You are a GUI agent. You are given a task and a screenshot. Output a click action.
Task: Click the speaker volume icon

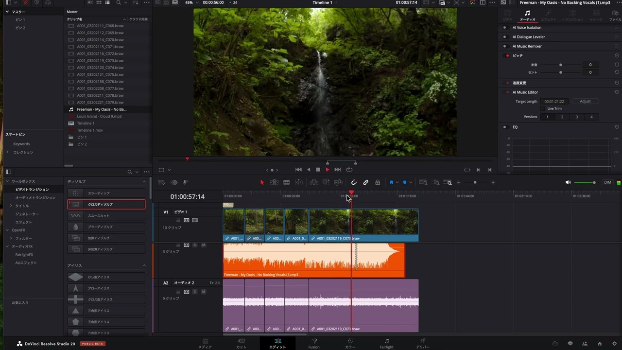[x=568, y=182]
